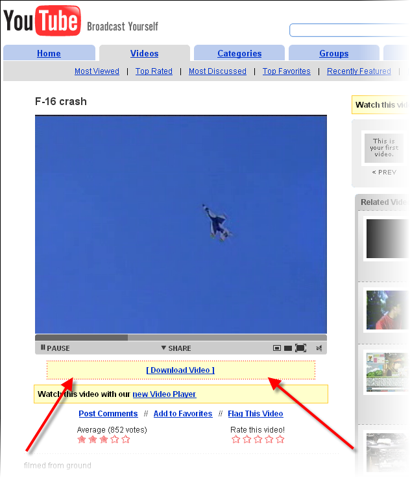This screenshot has height=478, width=410.
Task: Open the Videos tab
Action: 145,53
